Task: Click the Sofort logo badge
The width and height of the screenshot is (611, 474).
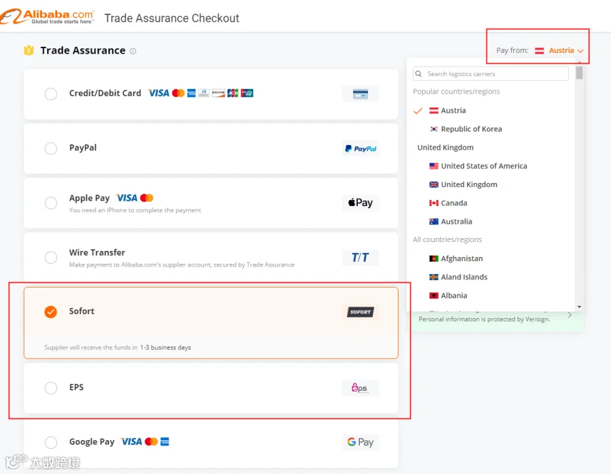Action: [x=360, y=312]
